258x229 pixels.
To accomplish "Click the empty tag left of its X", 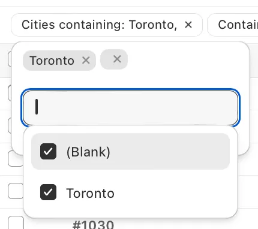I will click(x=107, y=59).
